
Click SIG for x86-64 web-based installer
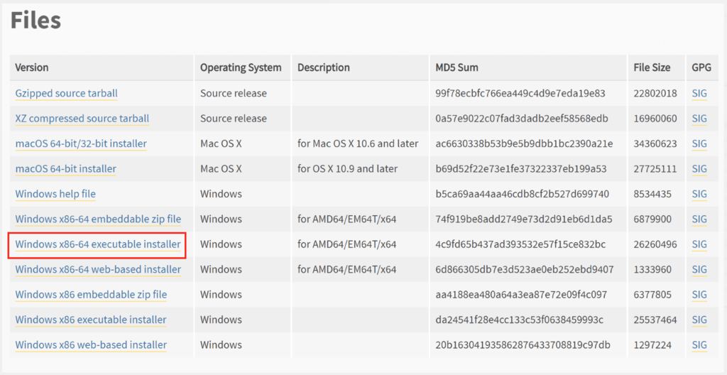coord(699,269)
